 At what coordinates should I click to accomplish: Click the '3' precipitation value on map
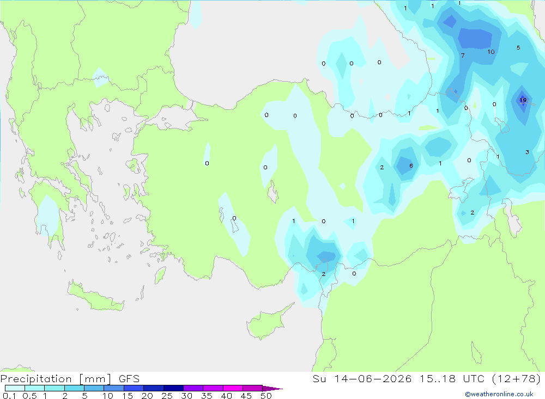pyautogui.click(x=527, y=152)
